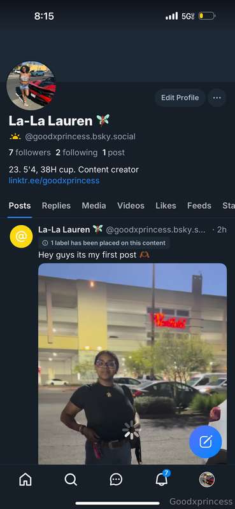Screen dimensions: 235x509
Task: Switch to the Feeds tab
Action: pyautogui.click(x=199, y=206)
